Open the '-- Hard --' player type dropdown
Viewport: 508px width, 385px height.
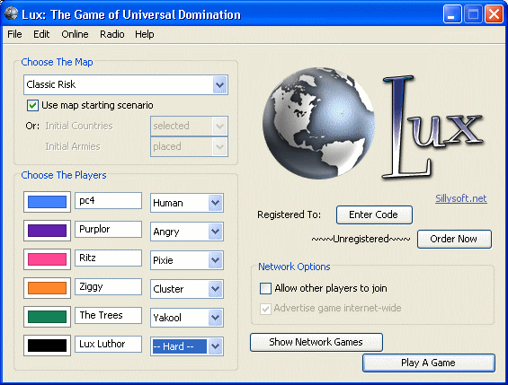point(187,346)
